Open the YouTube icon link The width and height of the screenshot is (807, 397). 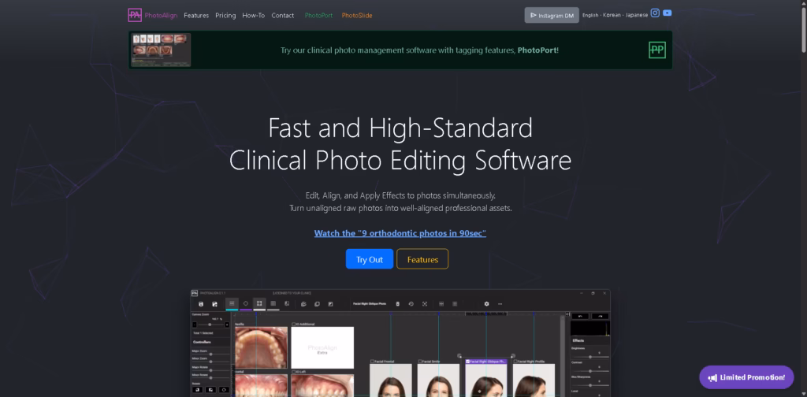pyautogui.click(x=667, y=13)
